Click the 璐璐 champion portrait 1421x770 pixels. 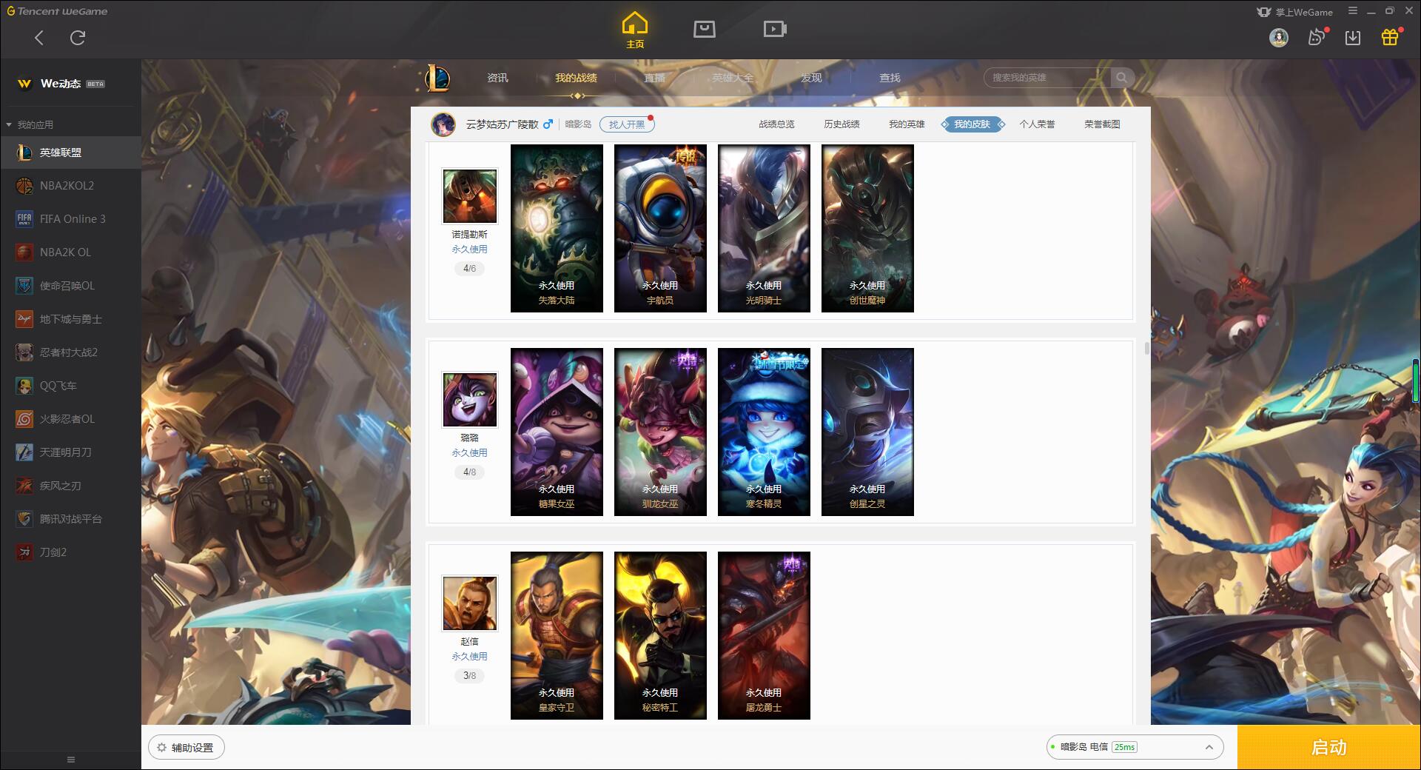pos(470,400)
